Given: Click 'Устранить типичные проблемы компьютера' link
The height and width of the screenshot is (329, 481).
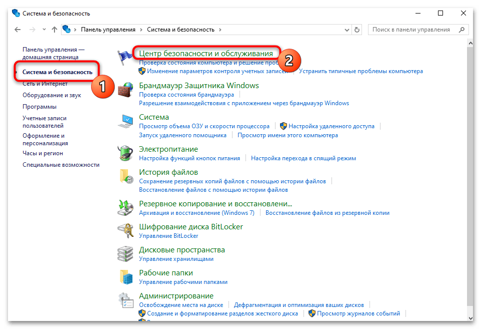Looking at the screenshot, I should pos(361,71).
